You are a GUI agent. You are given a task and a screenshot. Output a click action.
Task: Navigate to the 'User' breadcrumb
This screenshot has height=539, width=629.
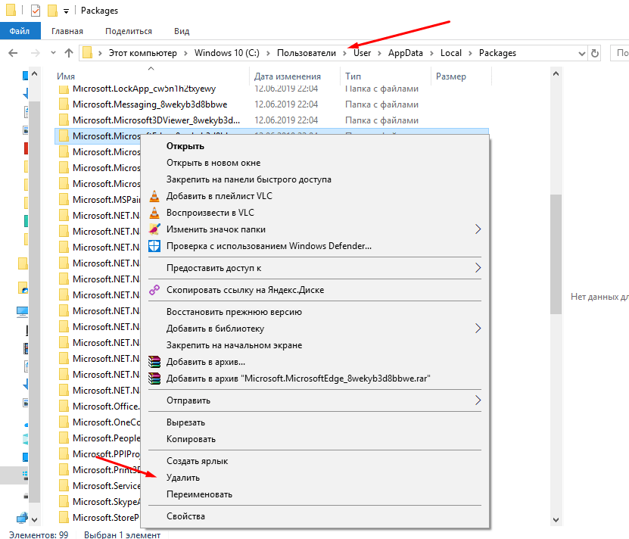coord(363,53)
